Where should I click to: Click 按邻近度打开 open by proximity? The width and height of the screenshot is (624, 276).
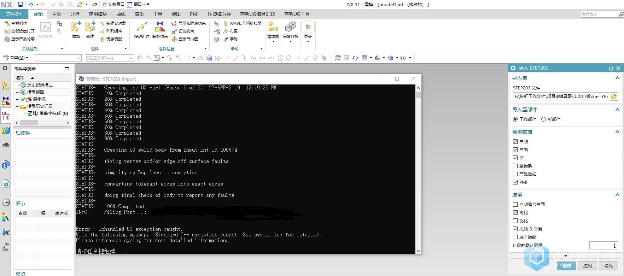pos(19,31)
